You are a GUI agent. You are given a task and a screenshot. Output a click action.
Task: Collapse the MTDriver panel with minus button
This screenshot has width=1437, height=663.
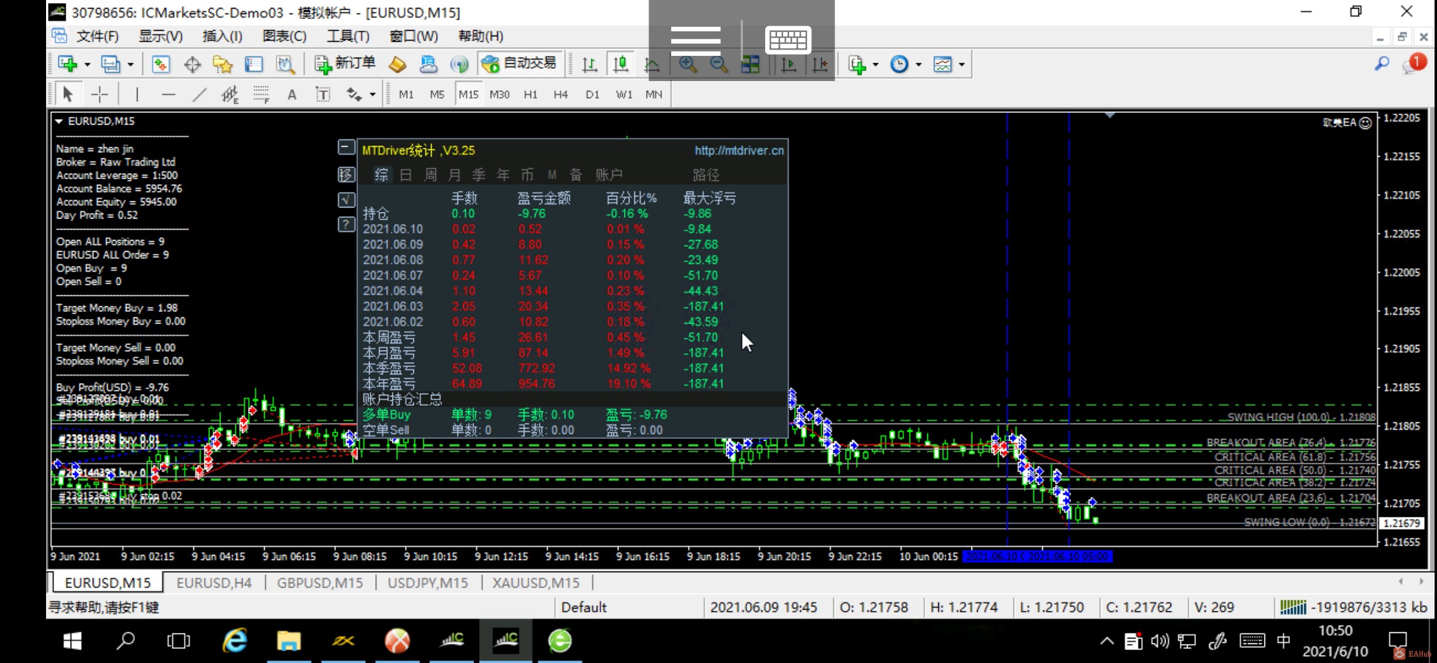[346, 147]
